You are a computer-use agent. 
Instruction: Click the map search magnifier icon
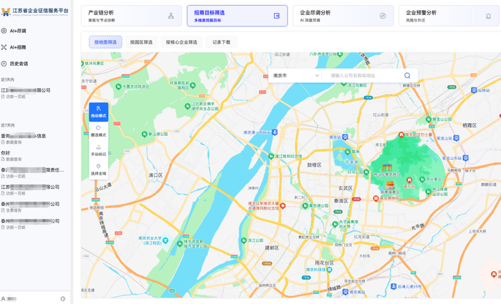[x=407, y=75]
